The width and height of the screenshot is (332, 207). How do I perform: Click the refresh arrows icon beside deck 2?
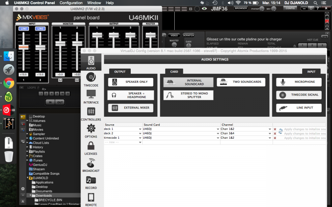(281, 131)
